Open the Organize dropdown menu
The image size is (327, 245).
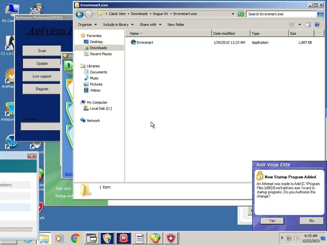coord(87,25)
